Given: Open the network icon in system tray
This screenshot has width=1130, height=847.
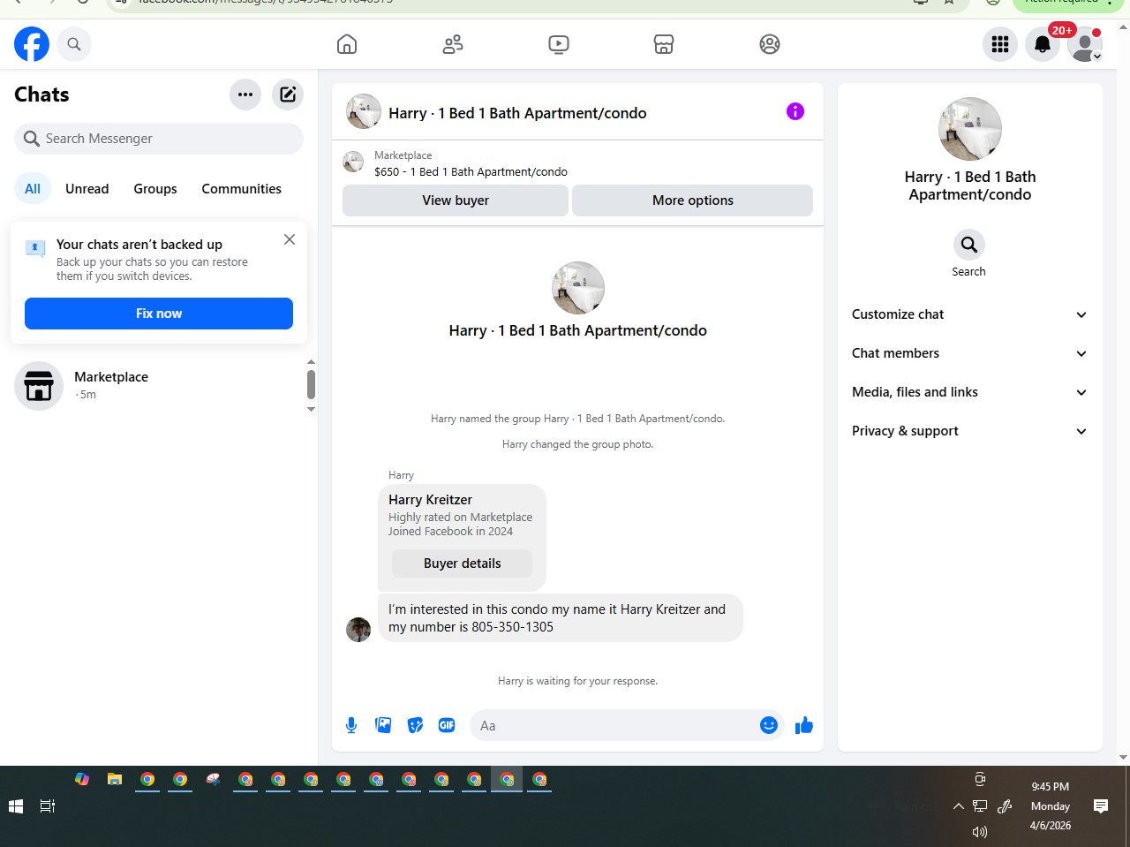Looking at the screenshot, I should (x=980, y=806).
